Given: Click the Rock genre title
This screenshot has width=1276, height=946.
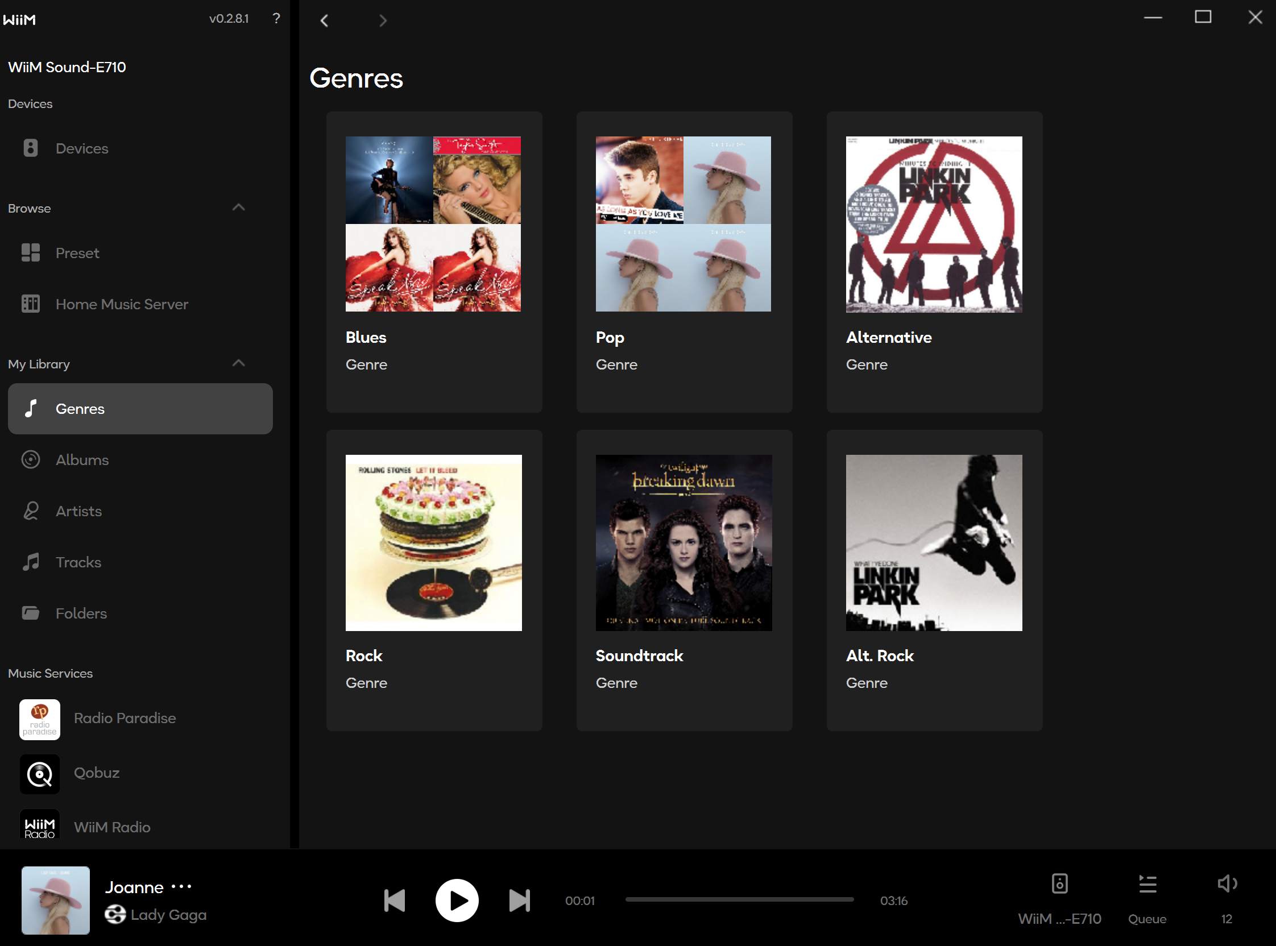Looking at the screenshot, I should click(x=364, y=655).
